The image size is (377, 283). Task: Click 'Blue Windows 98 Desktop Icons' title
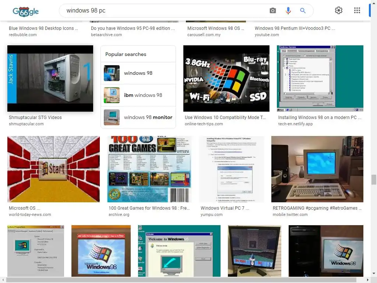(43, 28)
